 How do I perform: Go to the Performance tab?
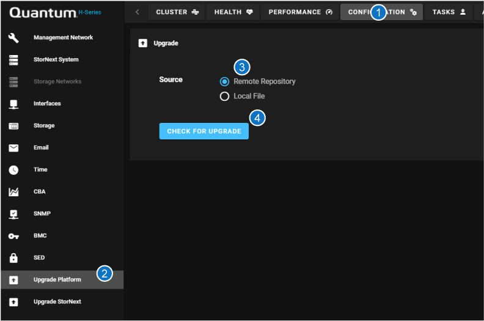click(300, 12)
